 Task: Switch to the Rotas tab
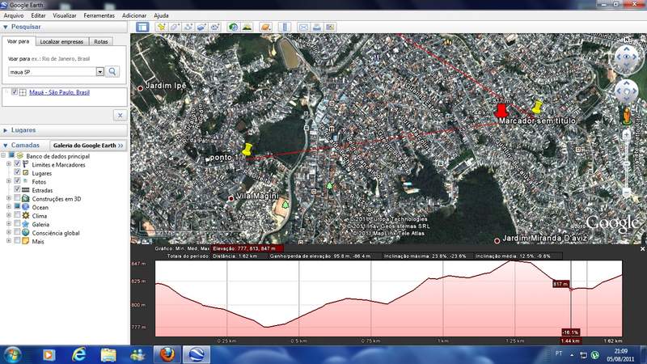pos(100,42)
